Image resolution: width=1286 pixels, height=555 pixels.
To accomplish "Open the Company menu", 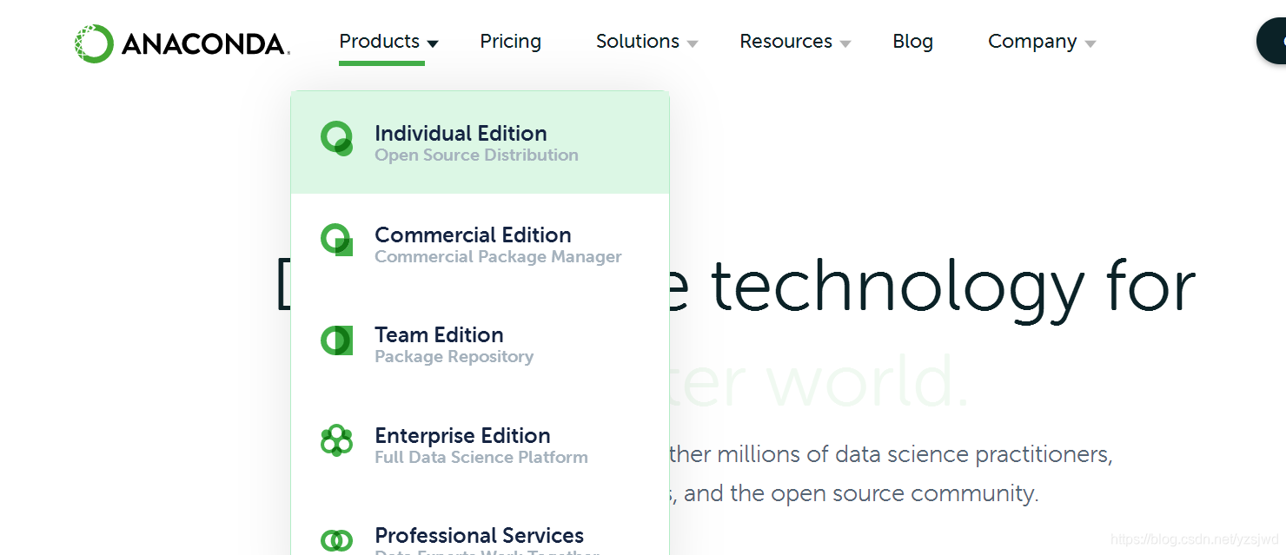I will 1032,42.
